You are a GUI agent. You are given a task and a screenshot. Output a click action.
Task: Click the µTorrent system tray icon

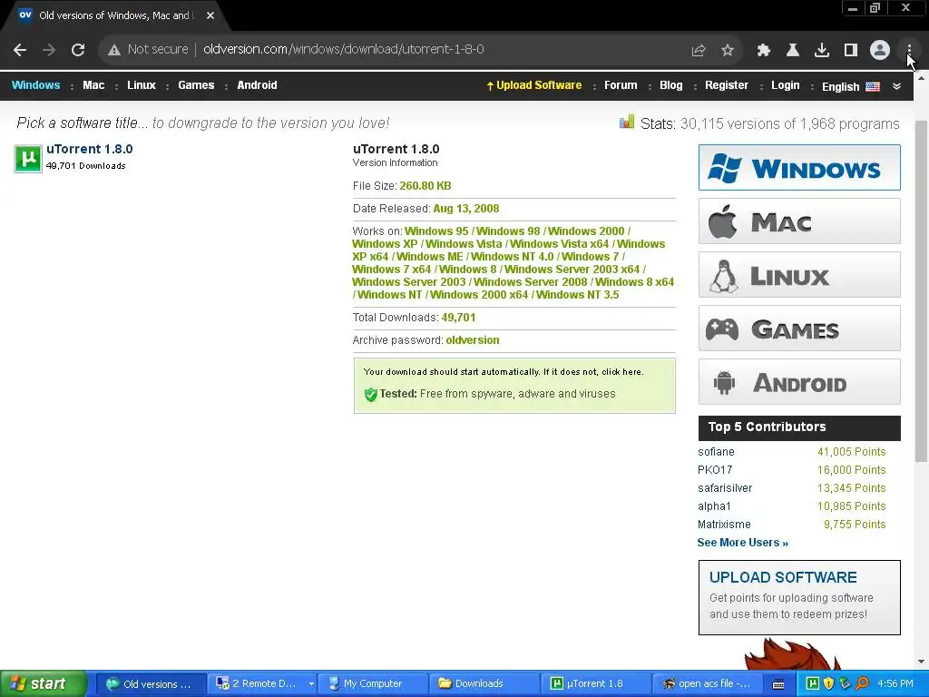(812, 683)
